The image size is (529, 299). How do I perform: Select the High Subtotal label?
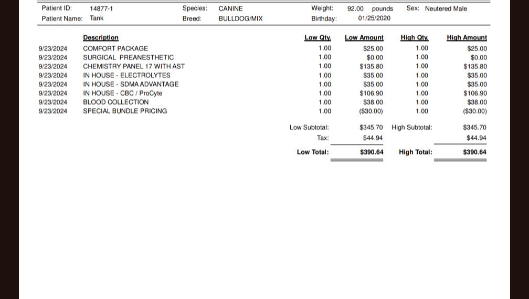pyautogui.click(x=412, y=127)
